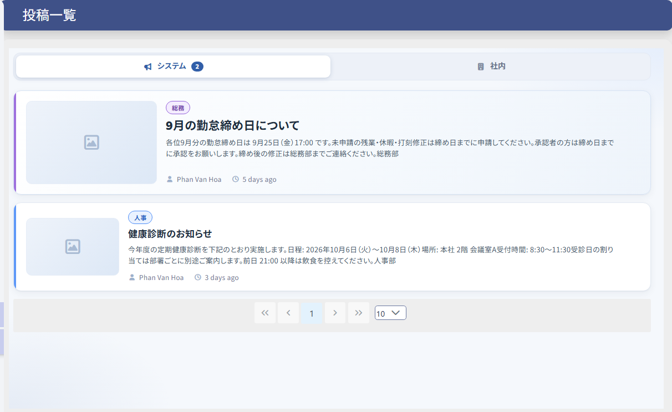Click the thumbnail of 健康診断 post
Screen dimensions: 672x412
point(73,247)
